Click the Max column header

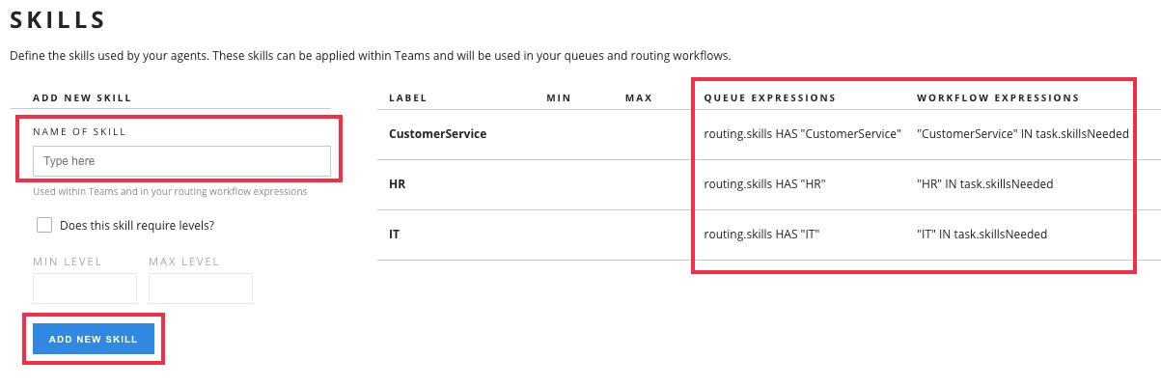(638, 98)
